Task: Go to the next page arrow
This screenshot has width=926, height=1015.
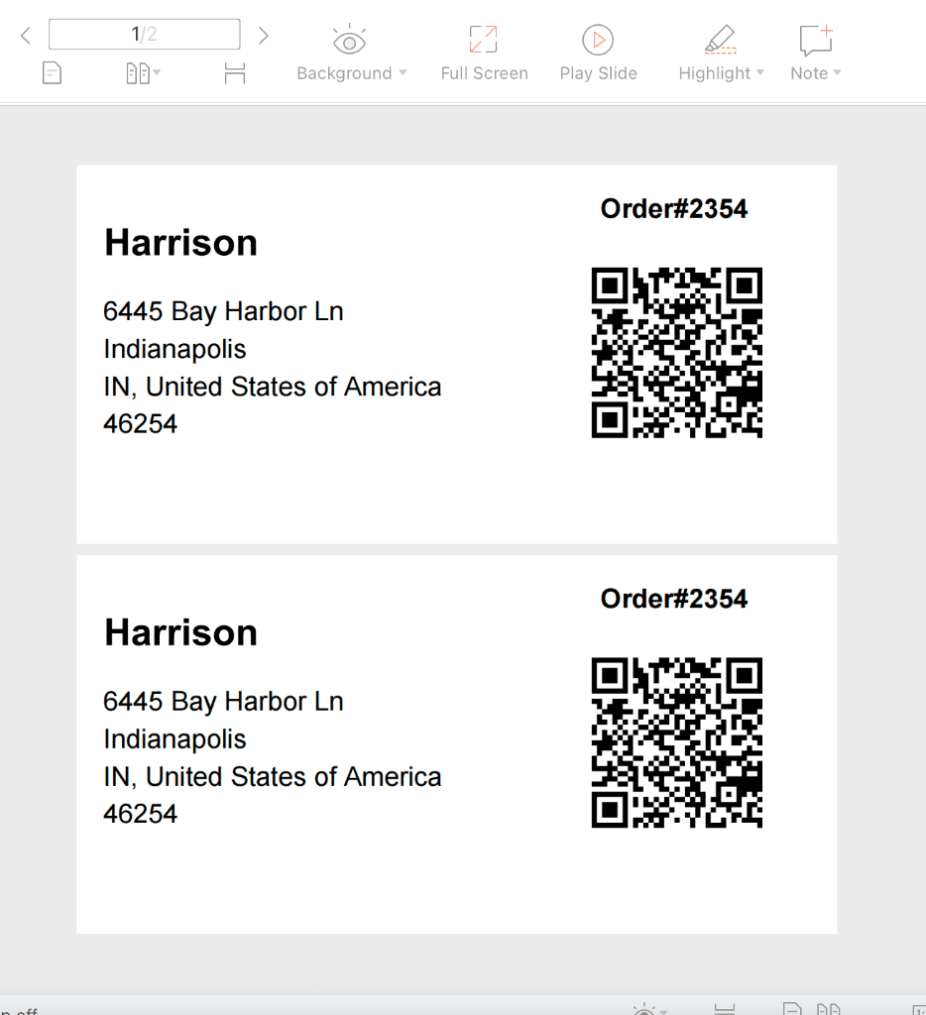Action: pos(263,35)
